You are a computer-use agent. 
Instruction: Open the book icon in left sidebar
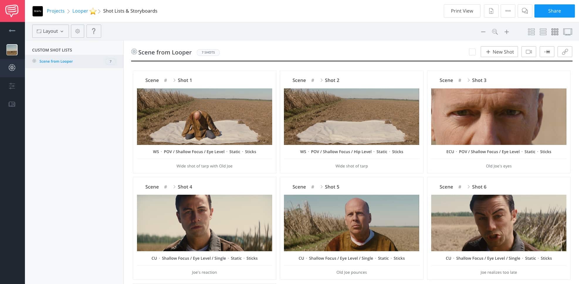[x=12, y=104]
